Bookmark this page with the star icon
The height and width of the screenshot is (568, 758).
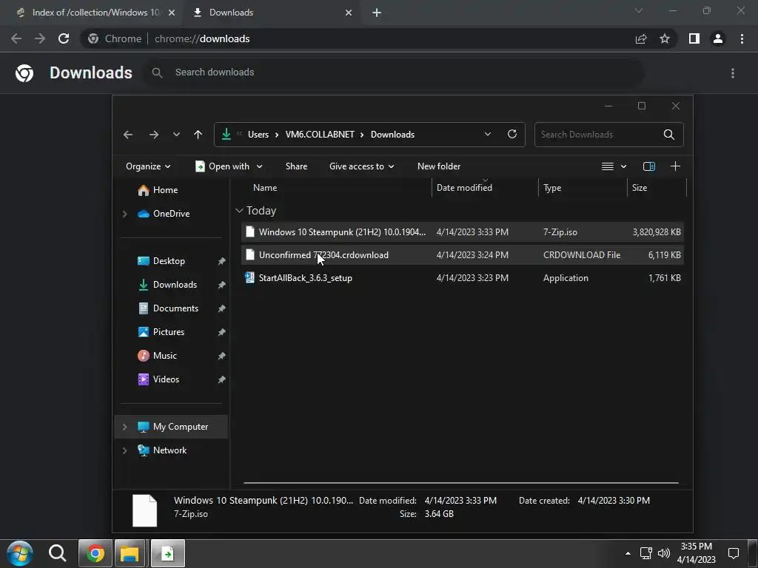coord(665,38)
